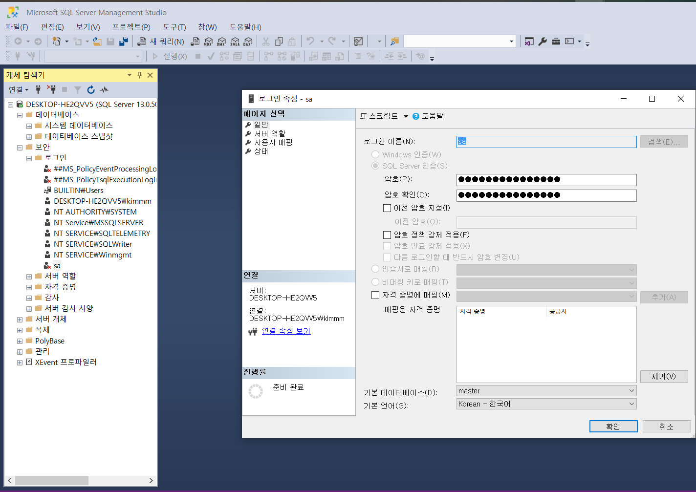Click connect plug icon in Object Explorer
This screenshot has height=492, width=696.
(x=38, y=89)
